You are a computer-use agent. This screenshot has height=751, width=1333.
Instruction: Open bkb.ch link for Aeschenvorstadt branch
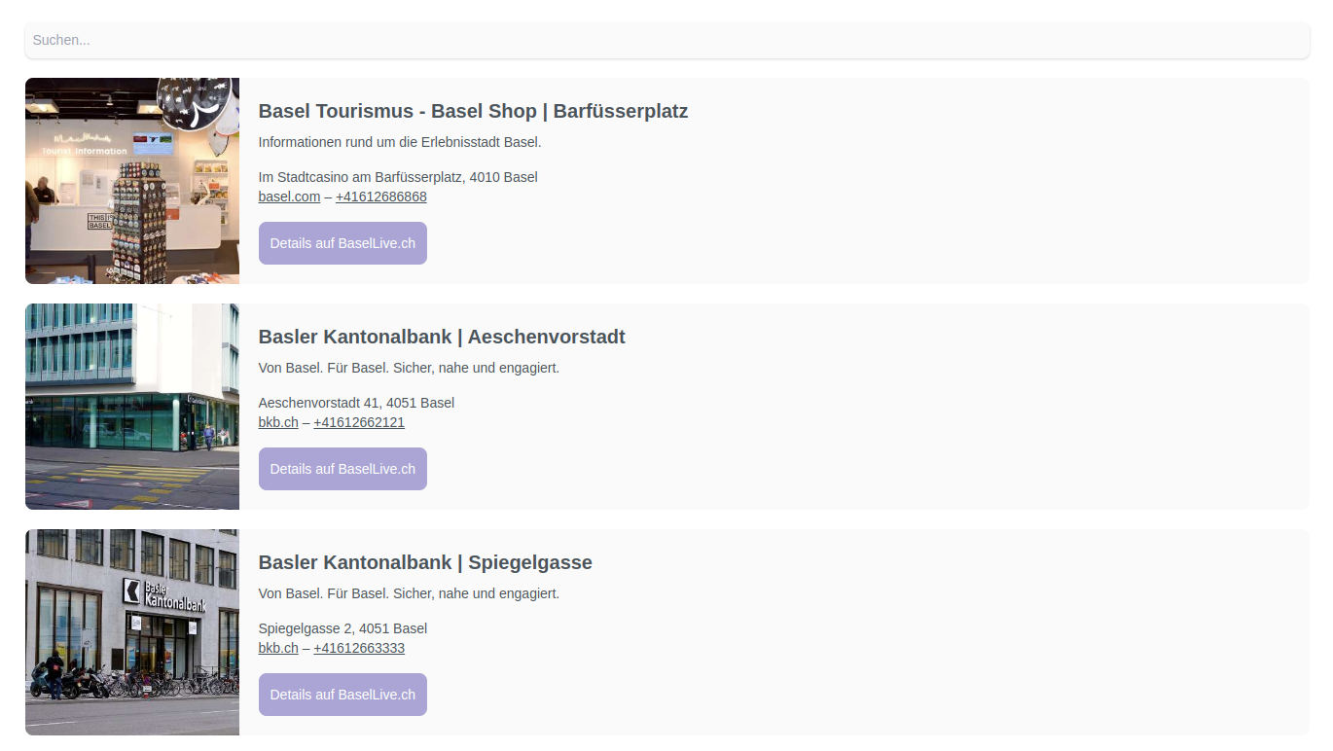tap(278, 422)
